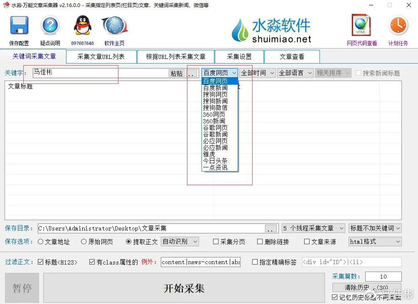
Task: Click the QQ penguin icon 897687648
Action: (82, 25)
